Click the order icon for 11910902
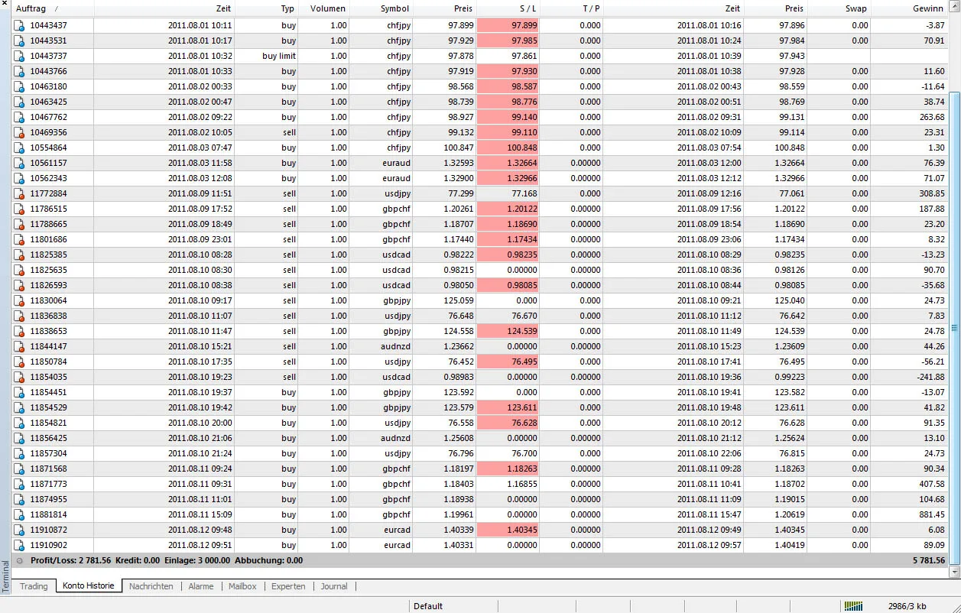This screenshot has width=961, height=613. [x=20, y=545]
